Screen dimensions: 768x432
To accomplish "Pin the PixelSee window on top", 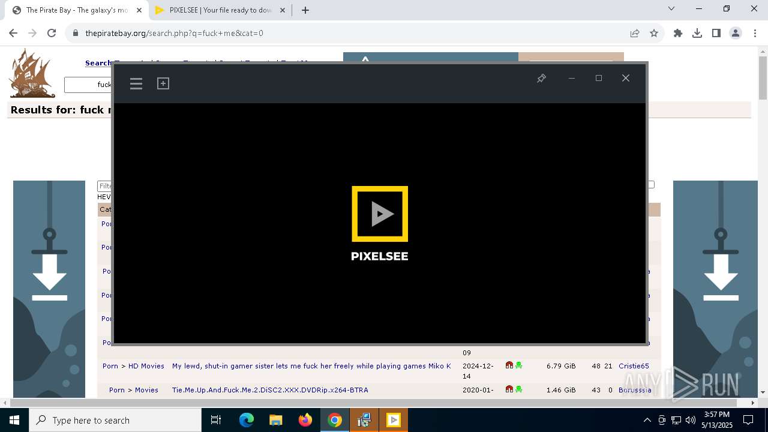I will [x=541, y=78].
